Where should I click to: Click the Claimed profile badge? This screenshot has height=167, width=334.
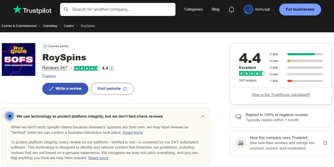coord(56,46)
